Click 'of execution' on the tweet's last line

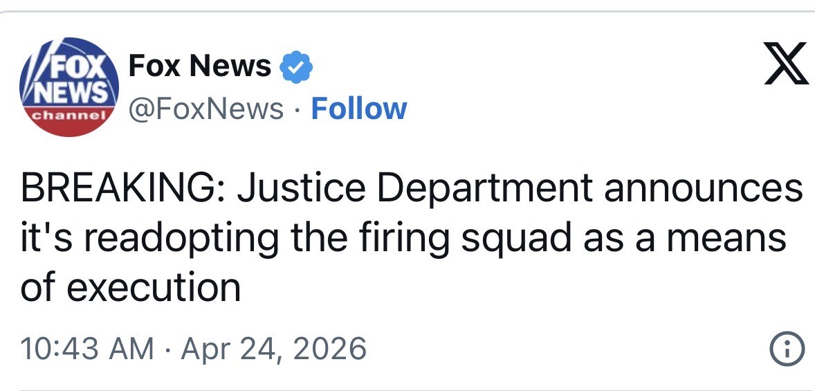pos(131,287)
